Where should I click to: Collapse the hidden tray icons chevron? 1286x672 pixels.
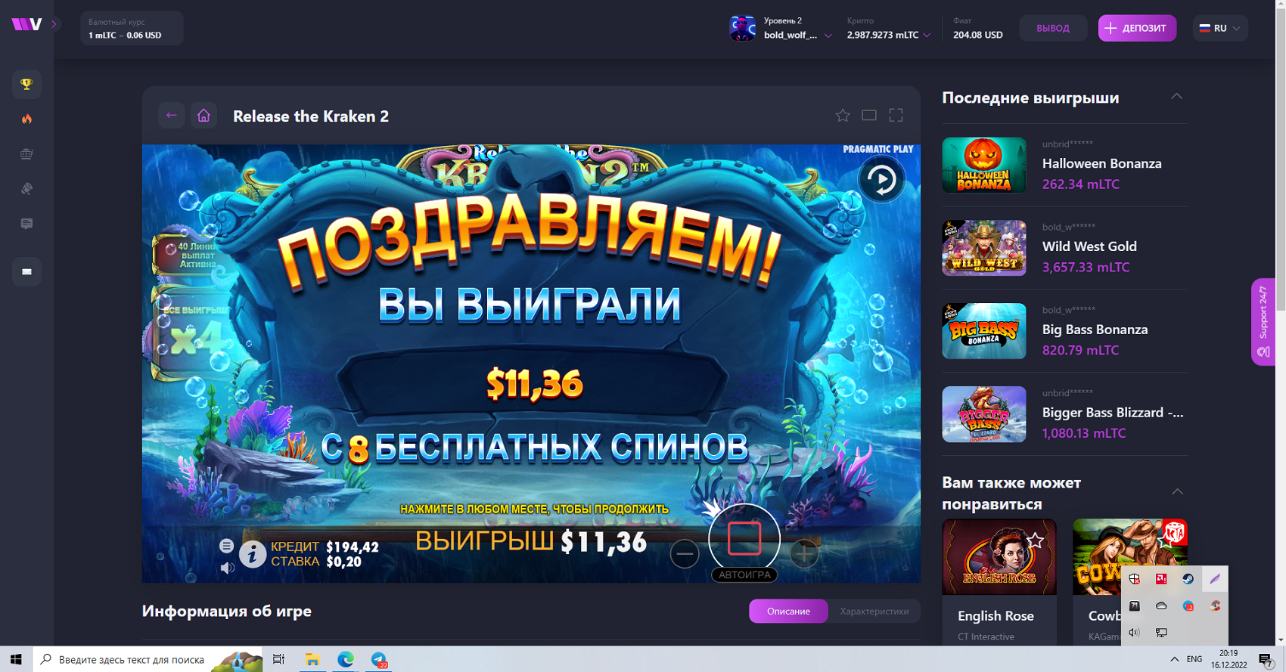[x=1174, y=659]
